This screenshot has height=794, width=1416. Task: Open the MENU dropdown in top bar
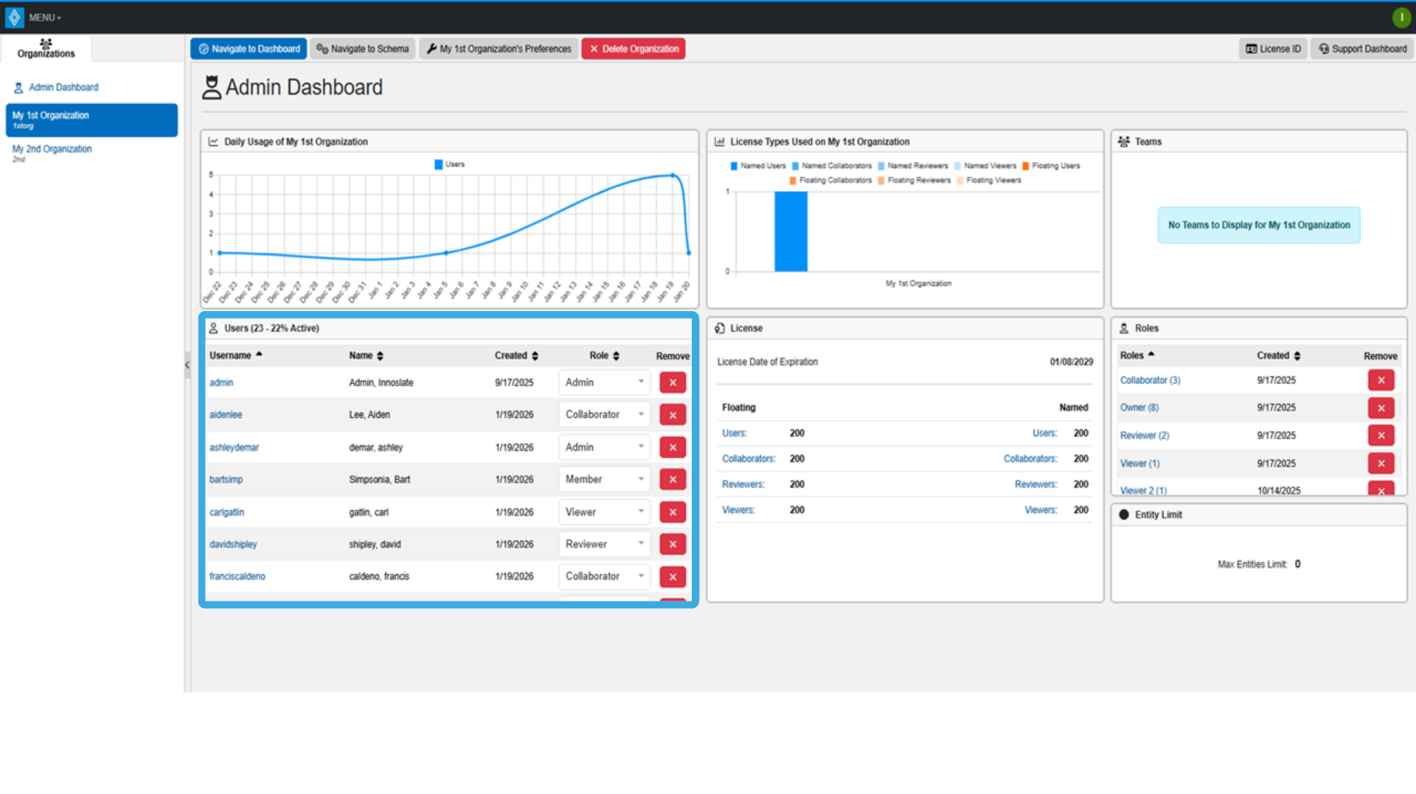45,18
